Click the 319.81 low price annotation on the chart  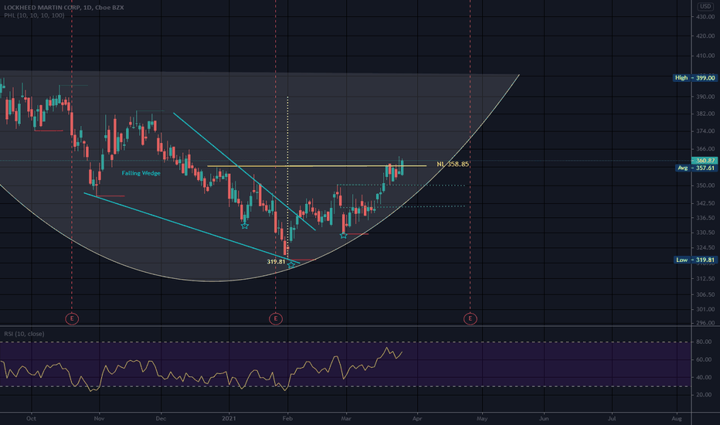tap(276, 261)
